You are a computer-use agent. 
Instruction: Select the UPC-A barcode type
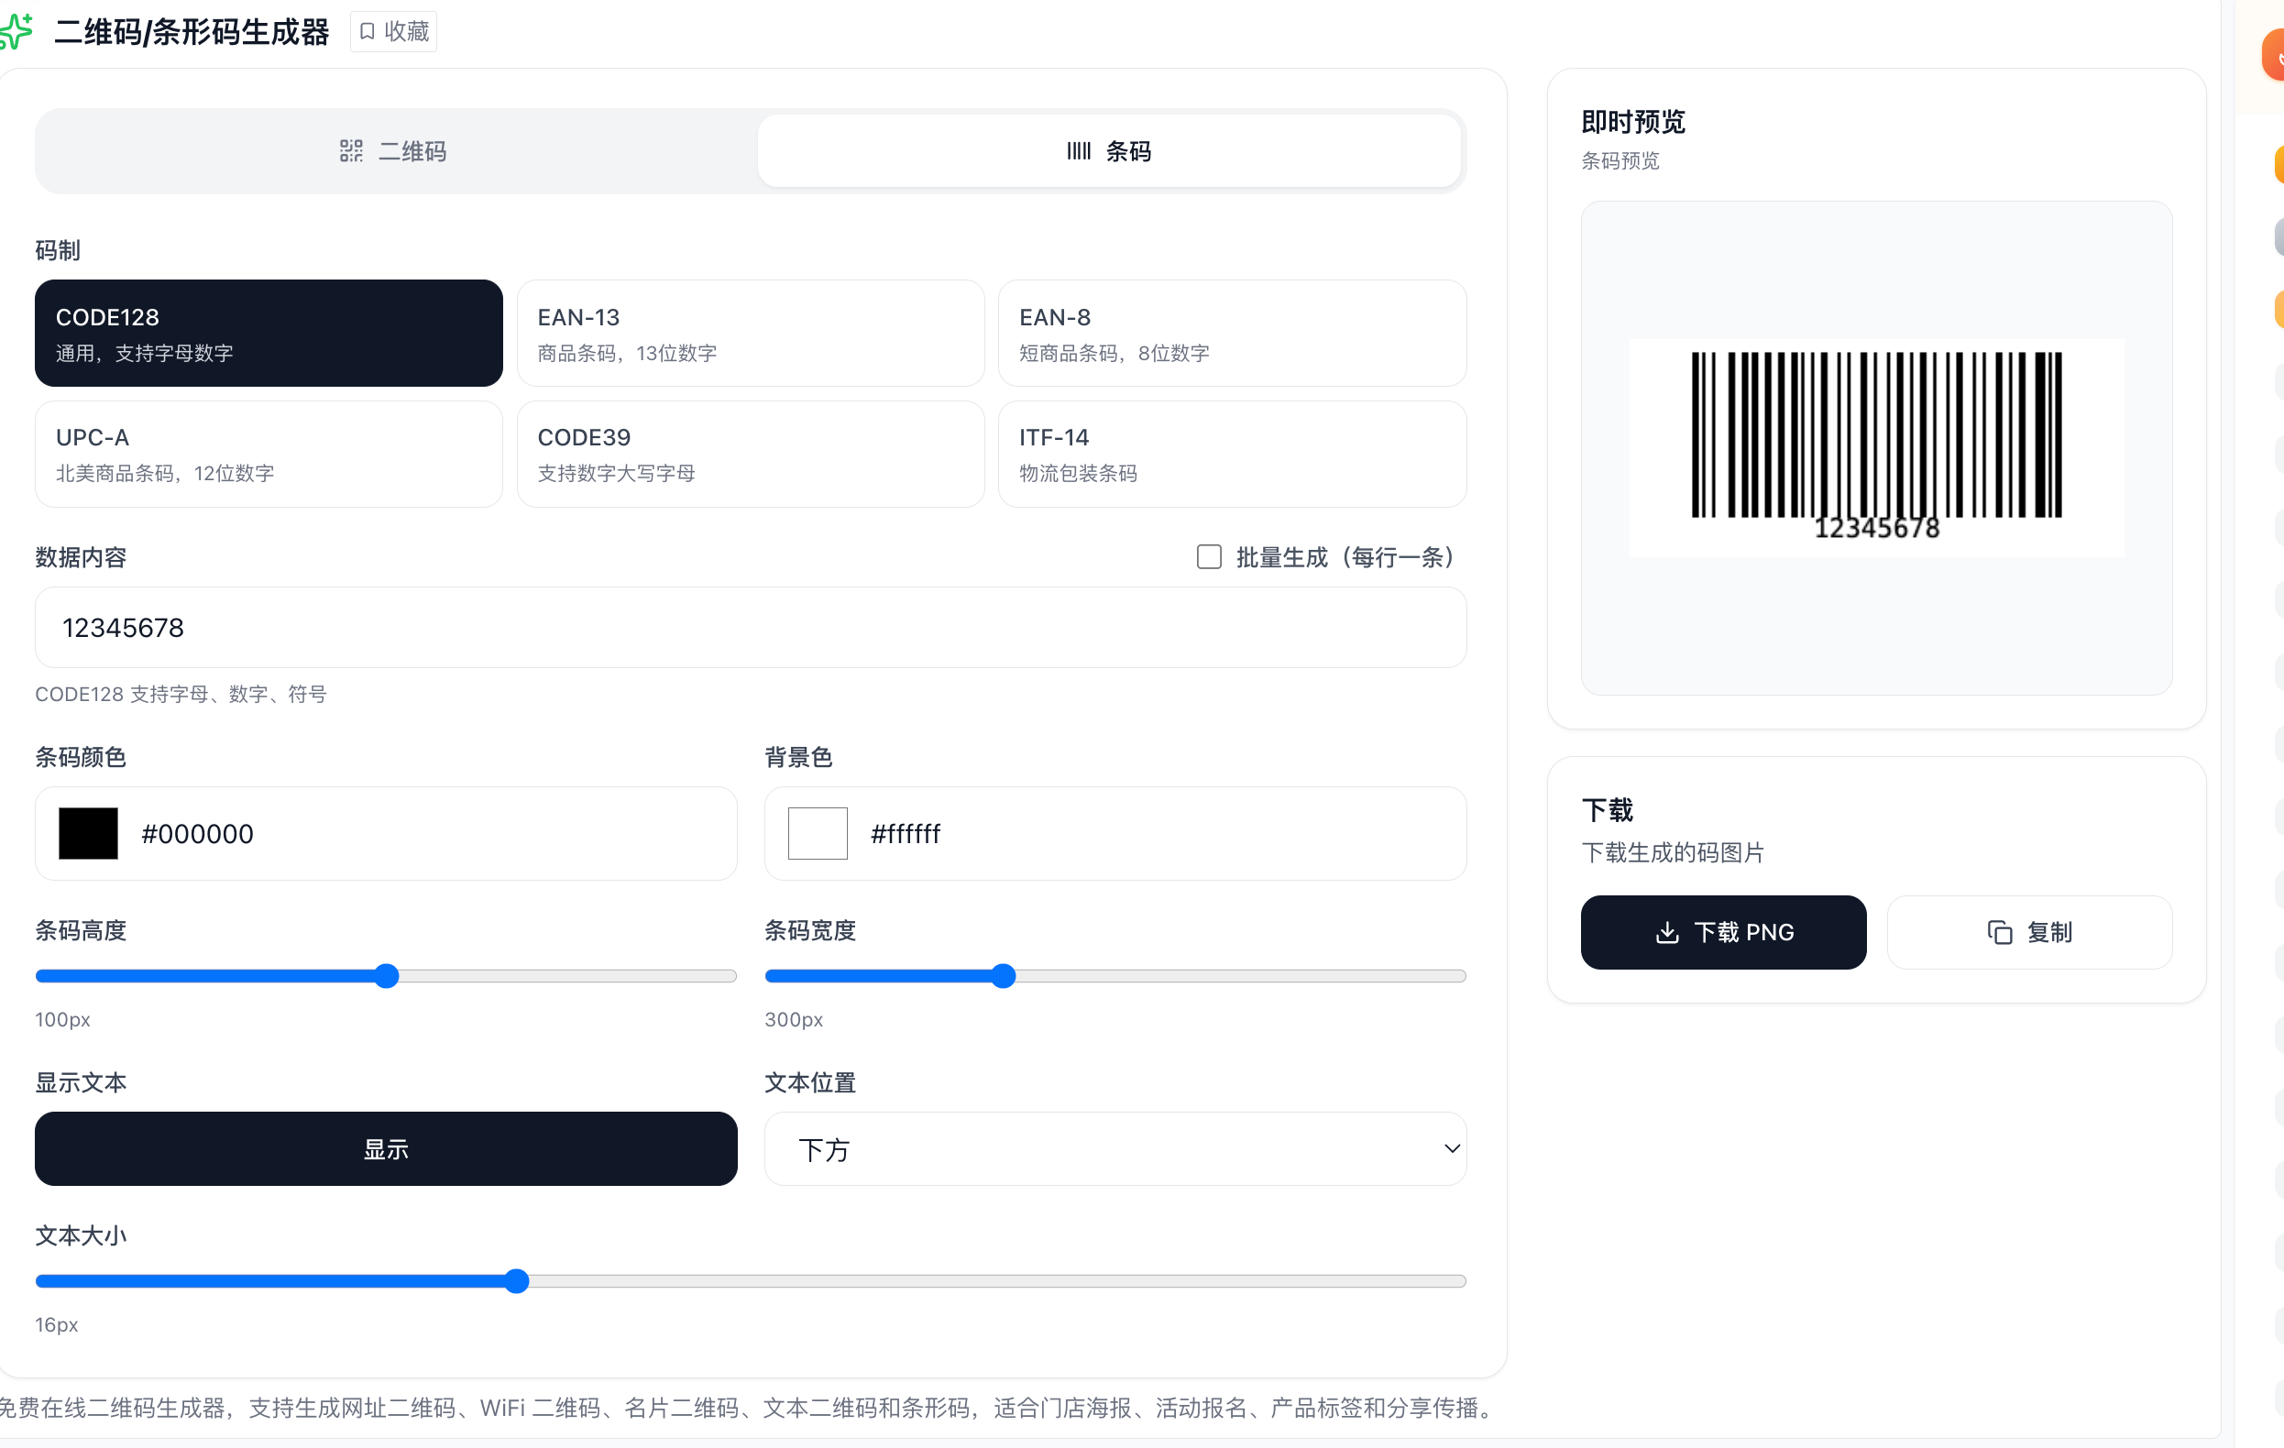269,455
